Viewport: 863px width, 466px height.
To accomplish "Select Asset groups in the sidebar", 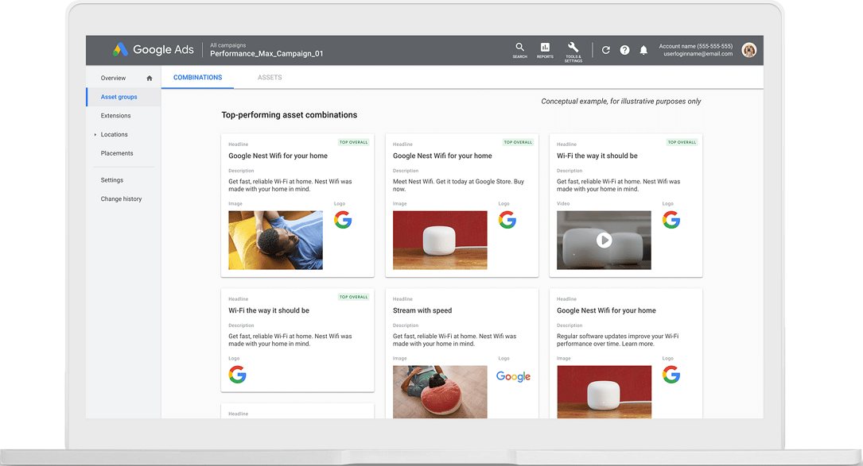I will pos(119,97).
